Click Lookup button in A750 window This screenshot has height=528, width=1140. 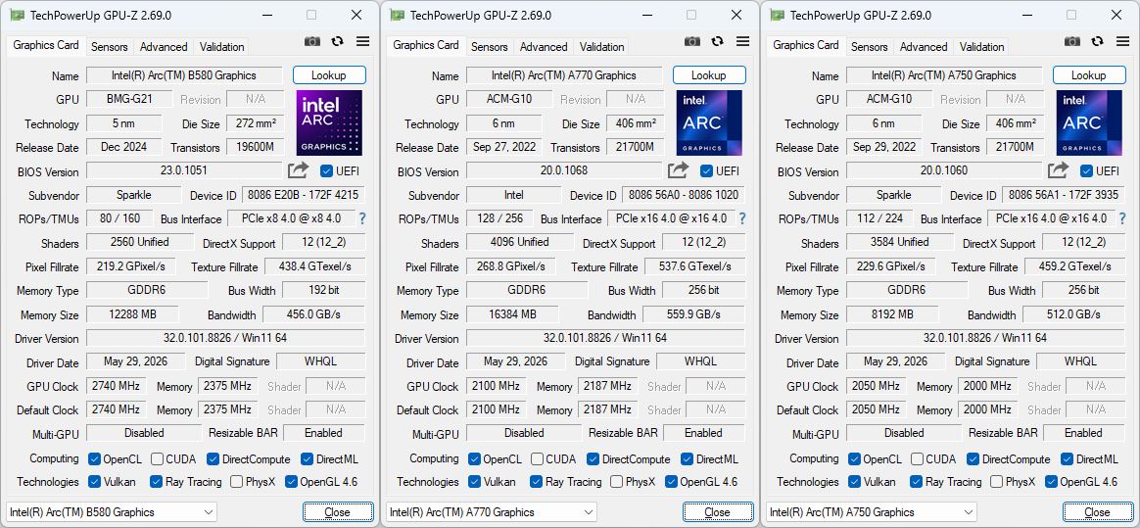click(x=1089, y=74)
